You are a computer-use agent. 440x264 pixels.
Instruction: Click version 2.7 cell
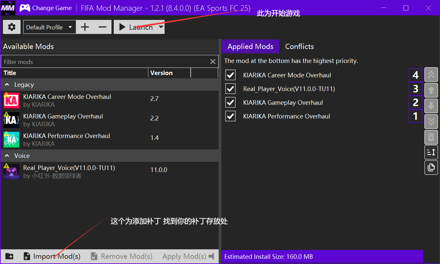154,99
